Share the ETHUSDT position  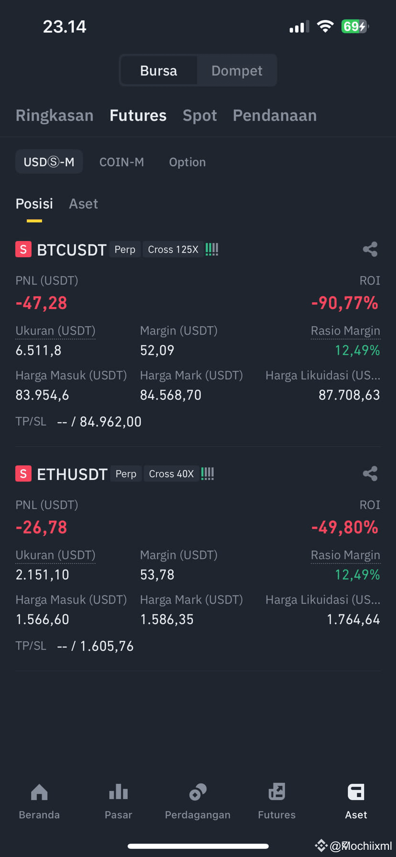pyautogui.click(x=370, y=473)
